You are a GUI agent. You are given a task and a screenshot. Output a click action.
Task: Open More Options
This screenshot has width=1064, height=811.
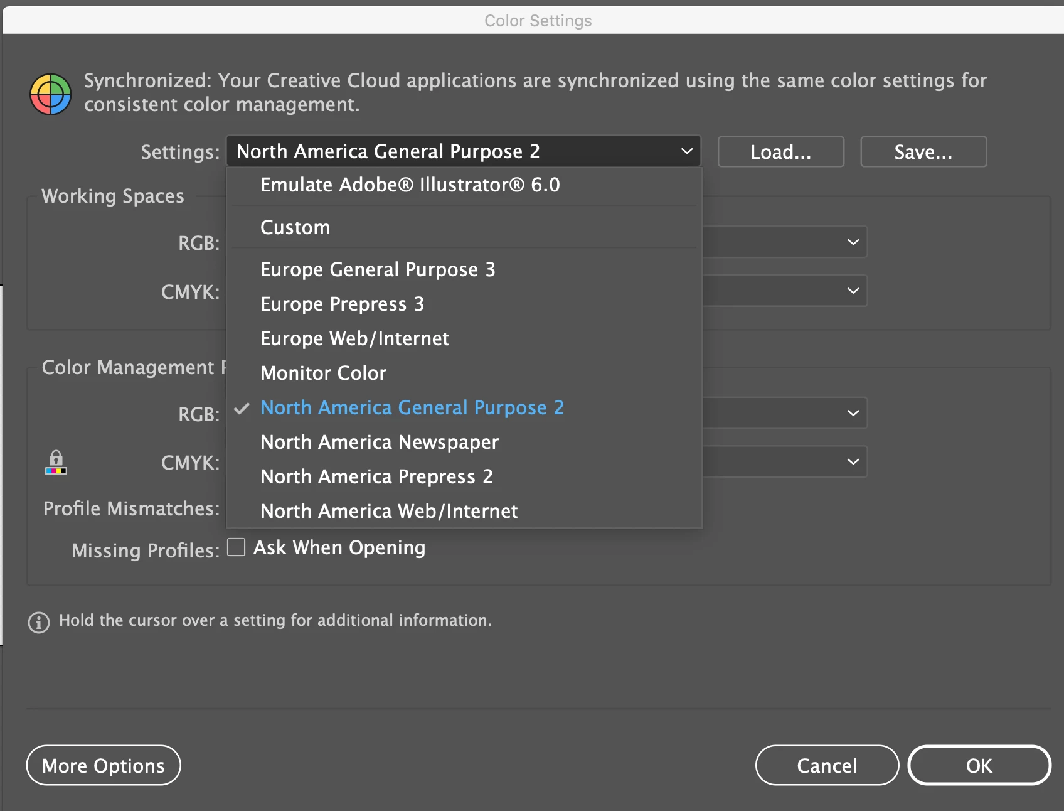tap(104, 765)
